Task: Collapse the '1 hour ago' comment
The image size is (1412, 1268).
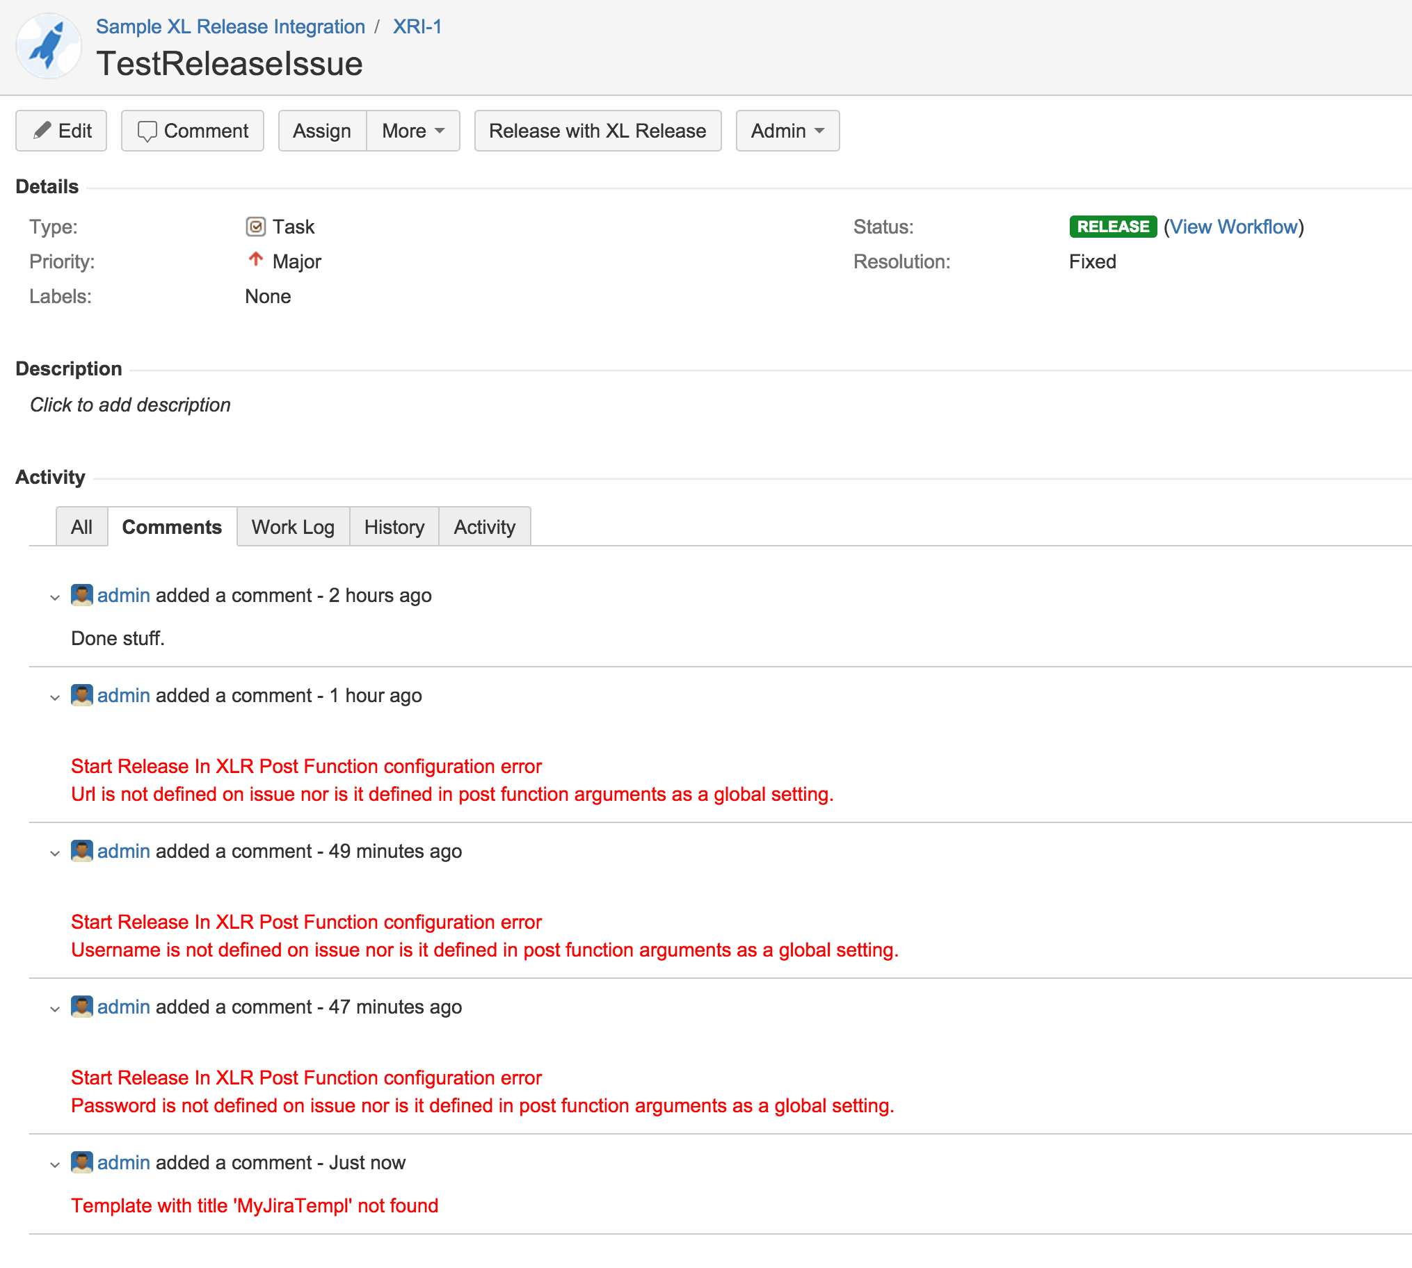Action: [54, 697]
